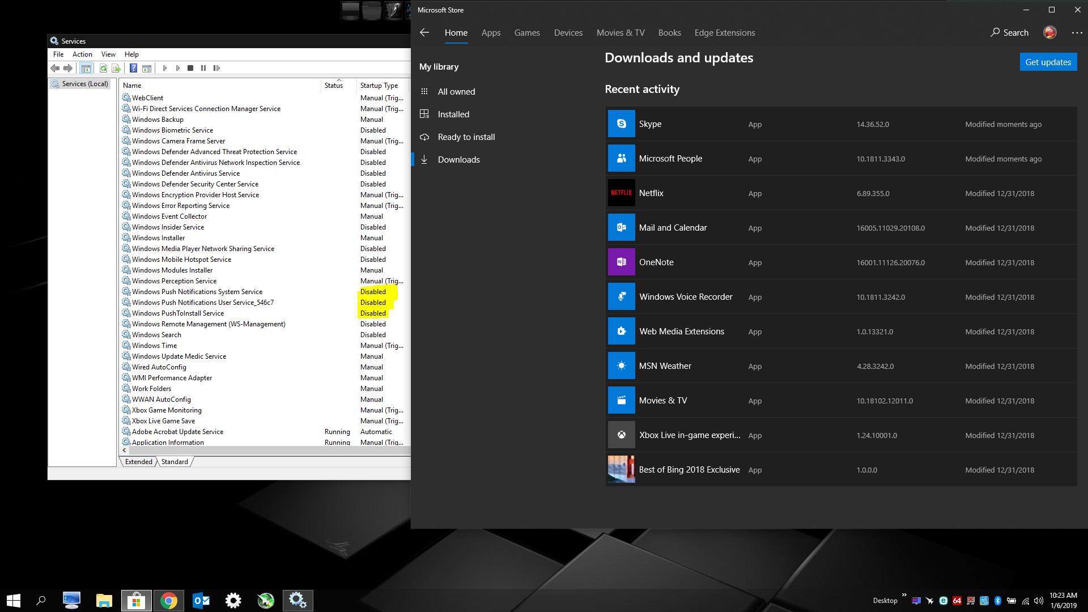Click the Store back arrow button
This screenshot has width=1088, height=612.
click(x=424, y=33)
